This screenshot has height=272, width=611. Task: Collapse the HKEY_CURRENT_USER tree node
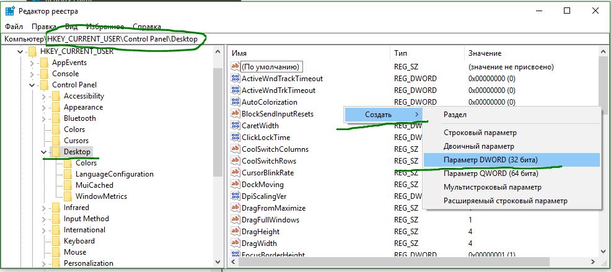20,51
